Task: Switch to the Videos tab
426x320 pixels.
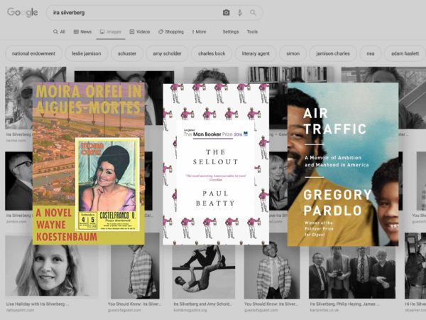Action: (140, 32)
